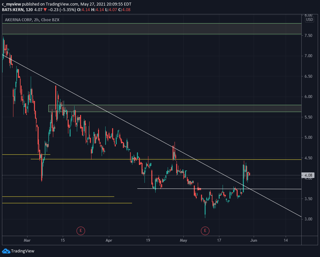Click the AKERNA CORP, 2h, Cboe BZX title
Viewport: 320px width, 257px height.
(32, 20)
